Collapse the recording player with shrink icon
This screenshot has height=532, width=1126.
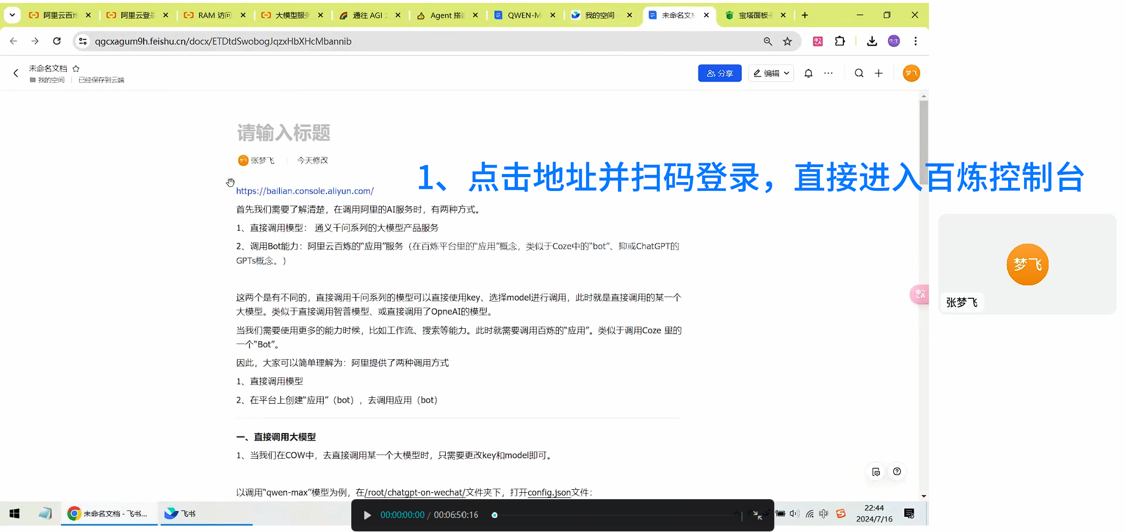[x=758, y=516]
